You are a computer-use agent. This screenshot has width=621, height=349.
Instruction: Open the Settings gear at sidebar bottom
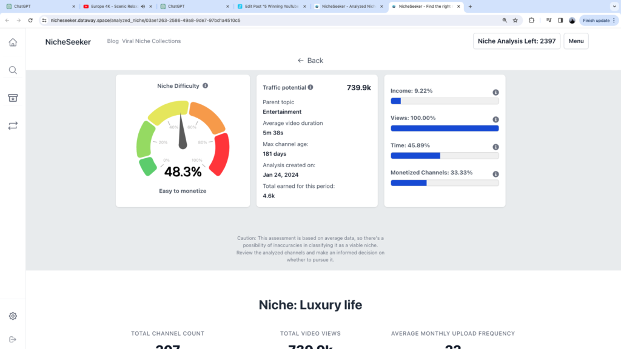[13, 316]
